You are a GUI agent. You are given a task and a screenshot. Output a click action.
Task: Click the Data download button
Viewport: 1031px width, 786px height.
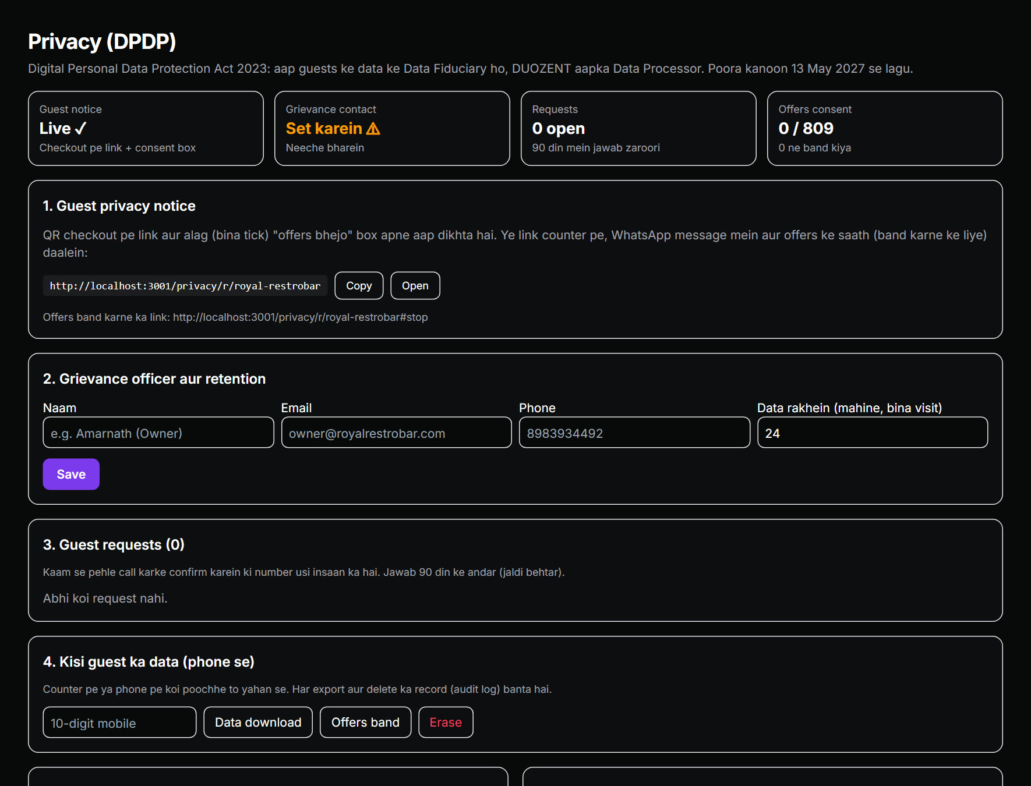click(258, 723)
